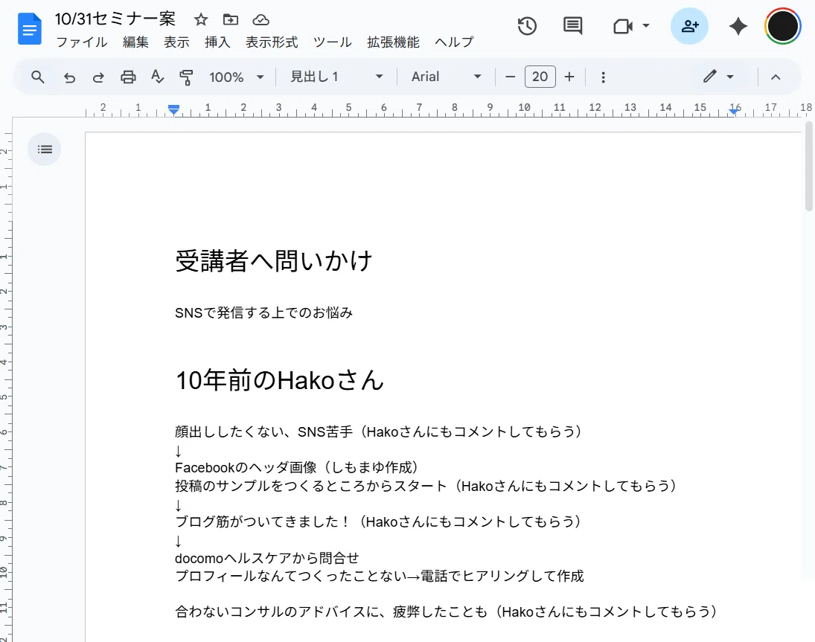This screenshot has width=815, height=642.
Task: Open the 拡張機能 menu
Action: click(393, 42)
